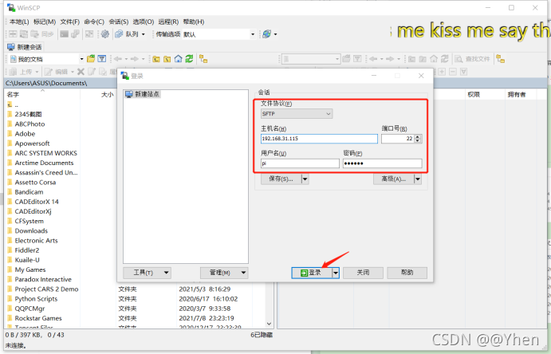Go to parent directory icon in local panel
This screenshot has width=551, height=354.
pos(156,59)
